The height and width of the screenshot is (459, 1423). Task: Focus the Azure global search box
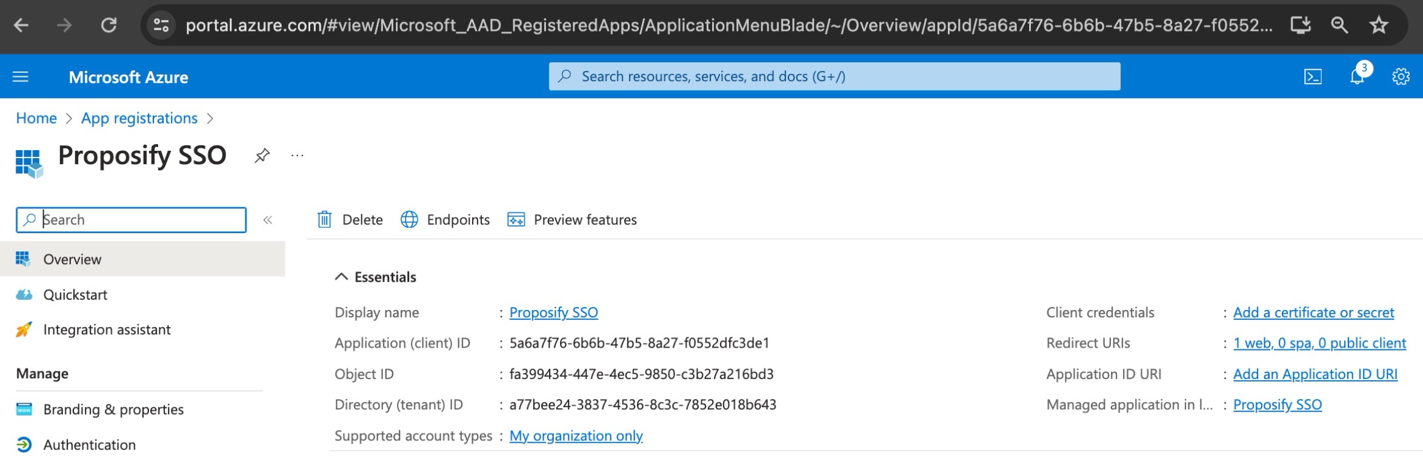point(835,76)
